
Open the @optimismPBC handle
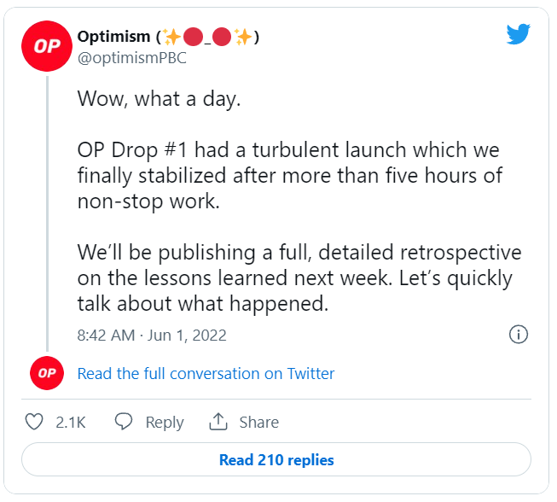tap(132, 58)
